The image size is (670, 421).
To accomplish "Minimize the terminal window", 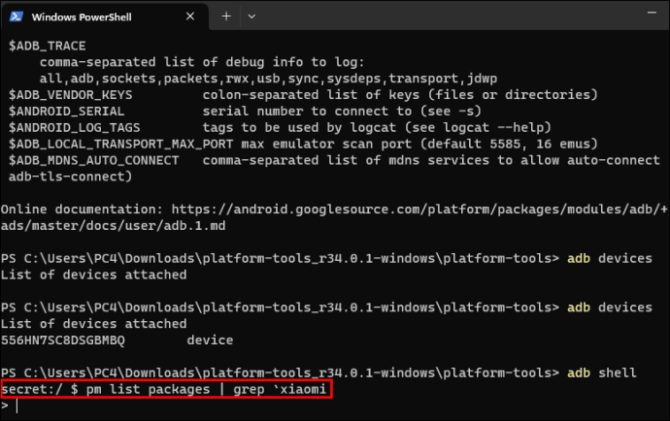I will (x=652, y=13).
